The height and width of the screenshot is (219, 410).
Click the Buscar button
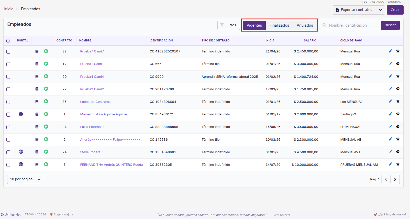pyautogui.click(x=390, y=25)
